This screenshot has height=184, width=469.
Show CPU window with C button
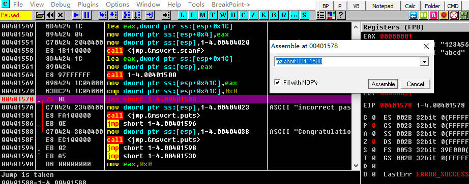coord(244,15)
